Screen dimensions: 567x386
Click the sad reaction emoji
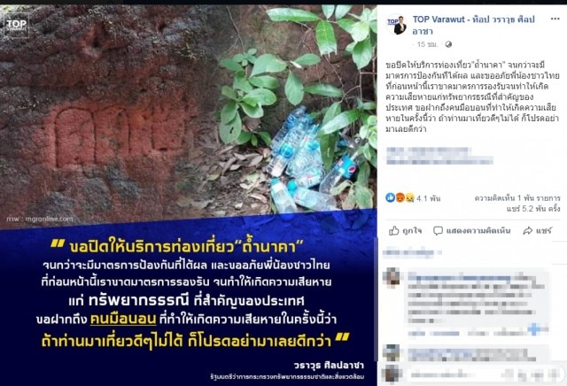point(409,197)
